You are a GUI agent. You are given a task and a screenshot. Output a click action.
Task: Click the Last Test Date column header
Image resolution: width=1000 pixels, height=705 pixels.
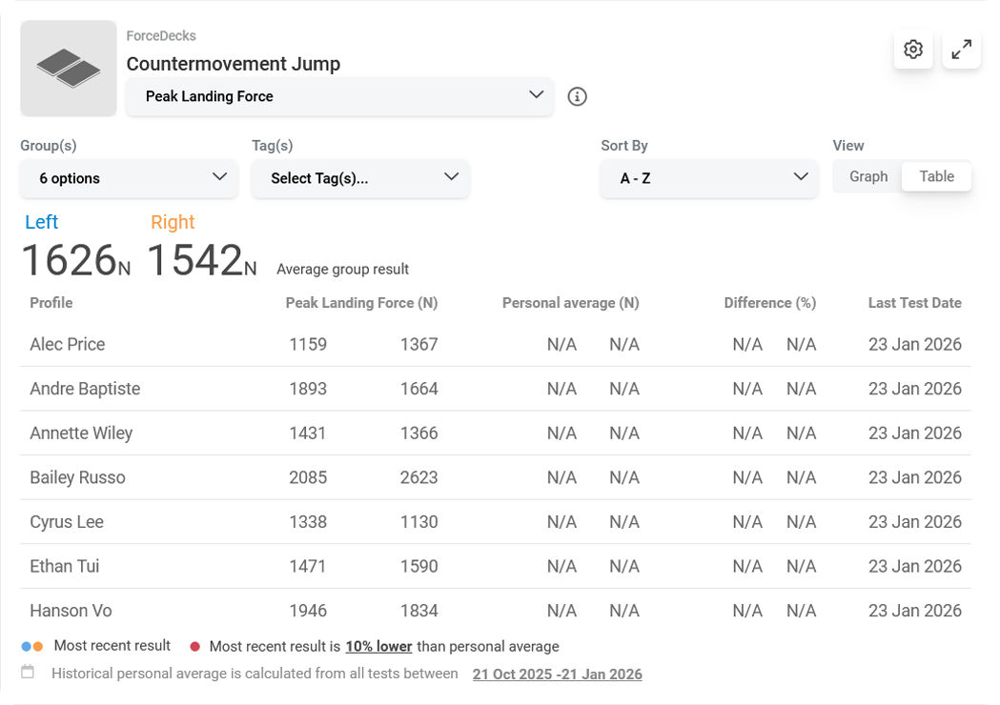pyautogui.click(x=914, y=303)
